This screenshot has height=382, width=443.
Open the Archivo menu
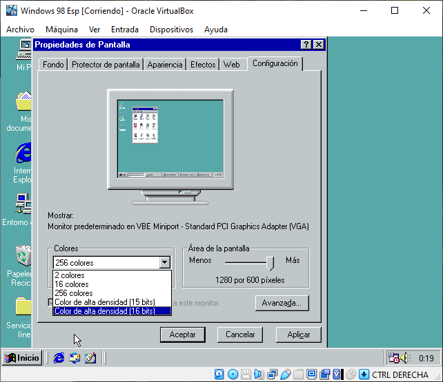click(20, 30)
